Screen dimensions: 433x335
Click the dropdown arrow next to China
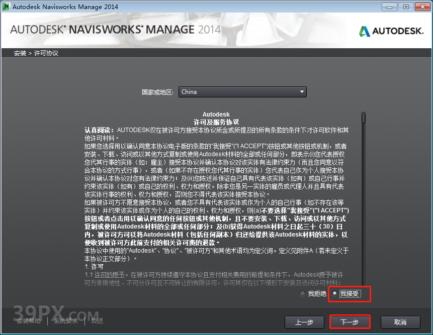click(x=302, y=92)
